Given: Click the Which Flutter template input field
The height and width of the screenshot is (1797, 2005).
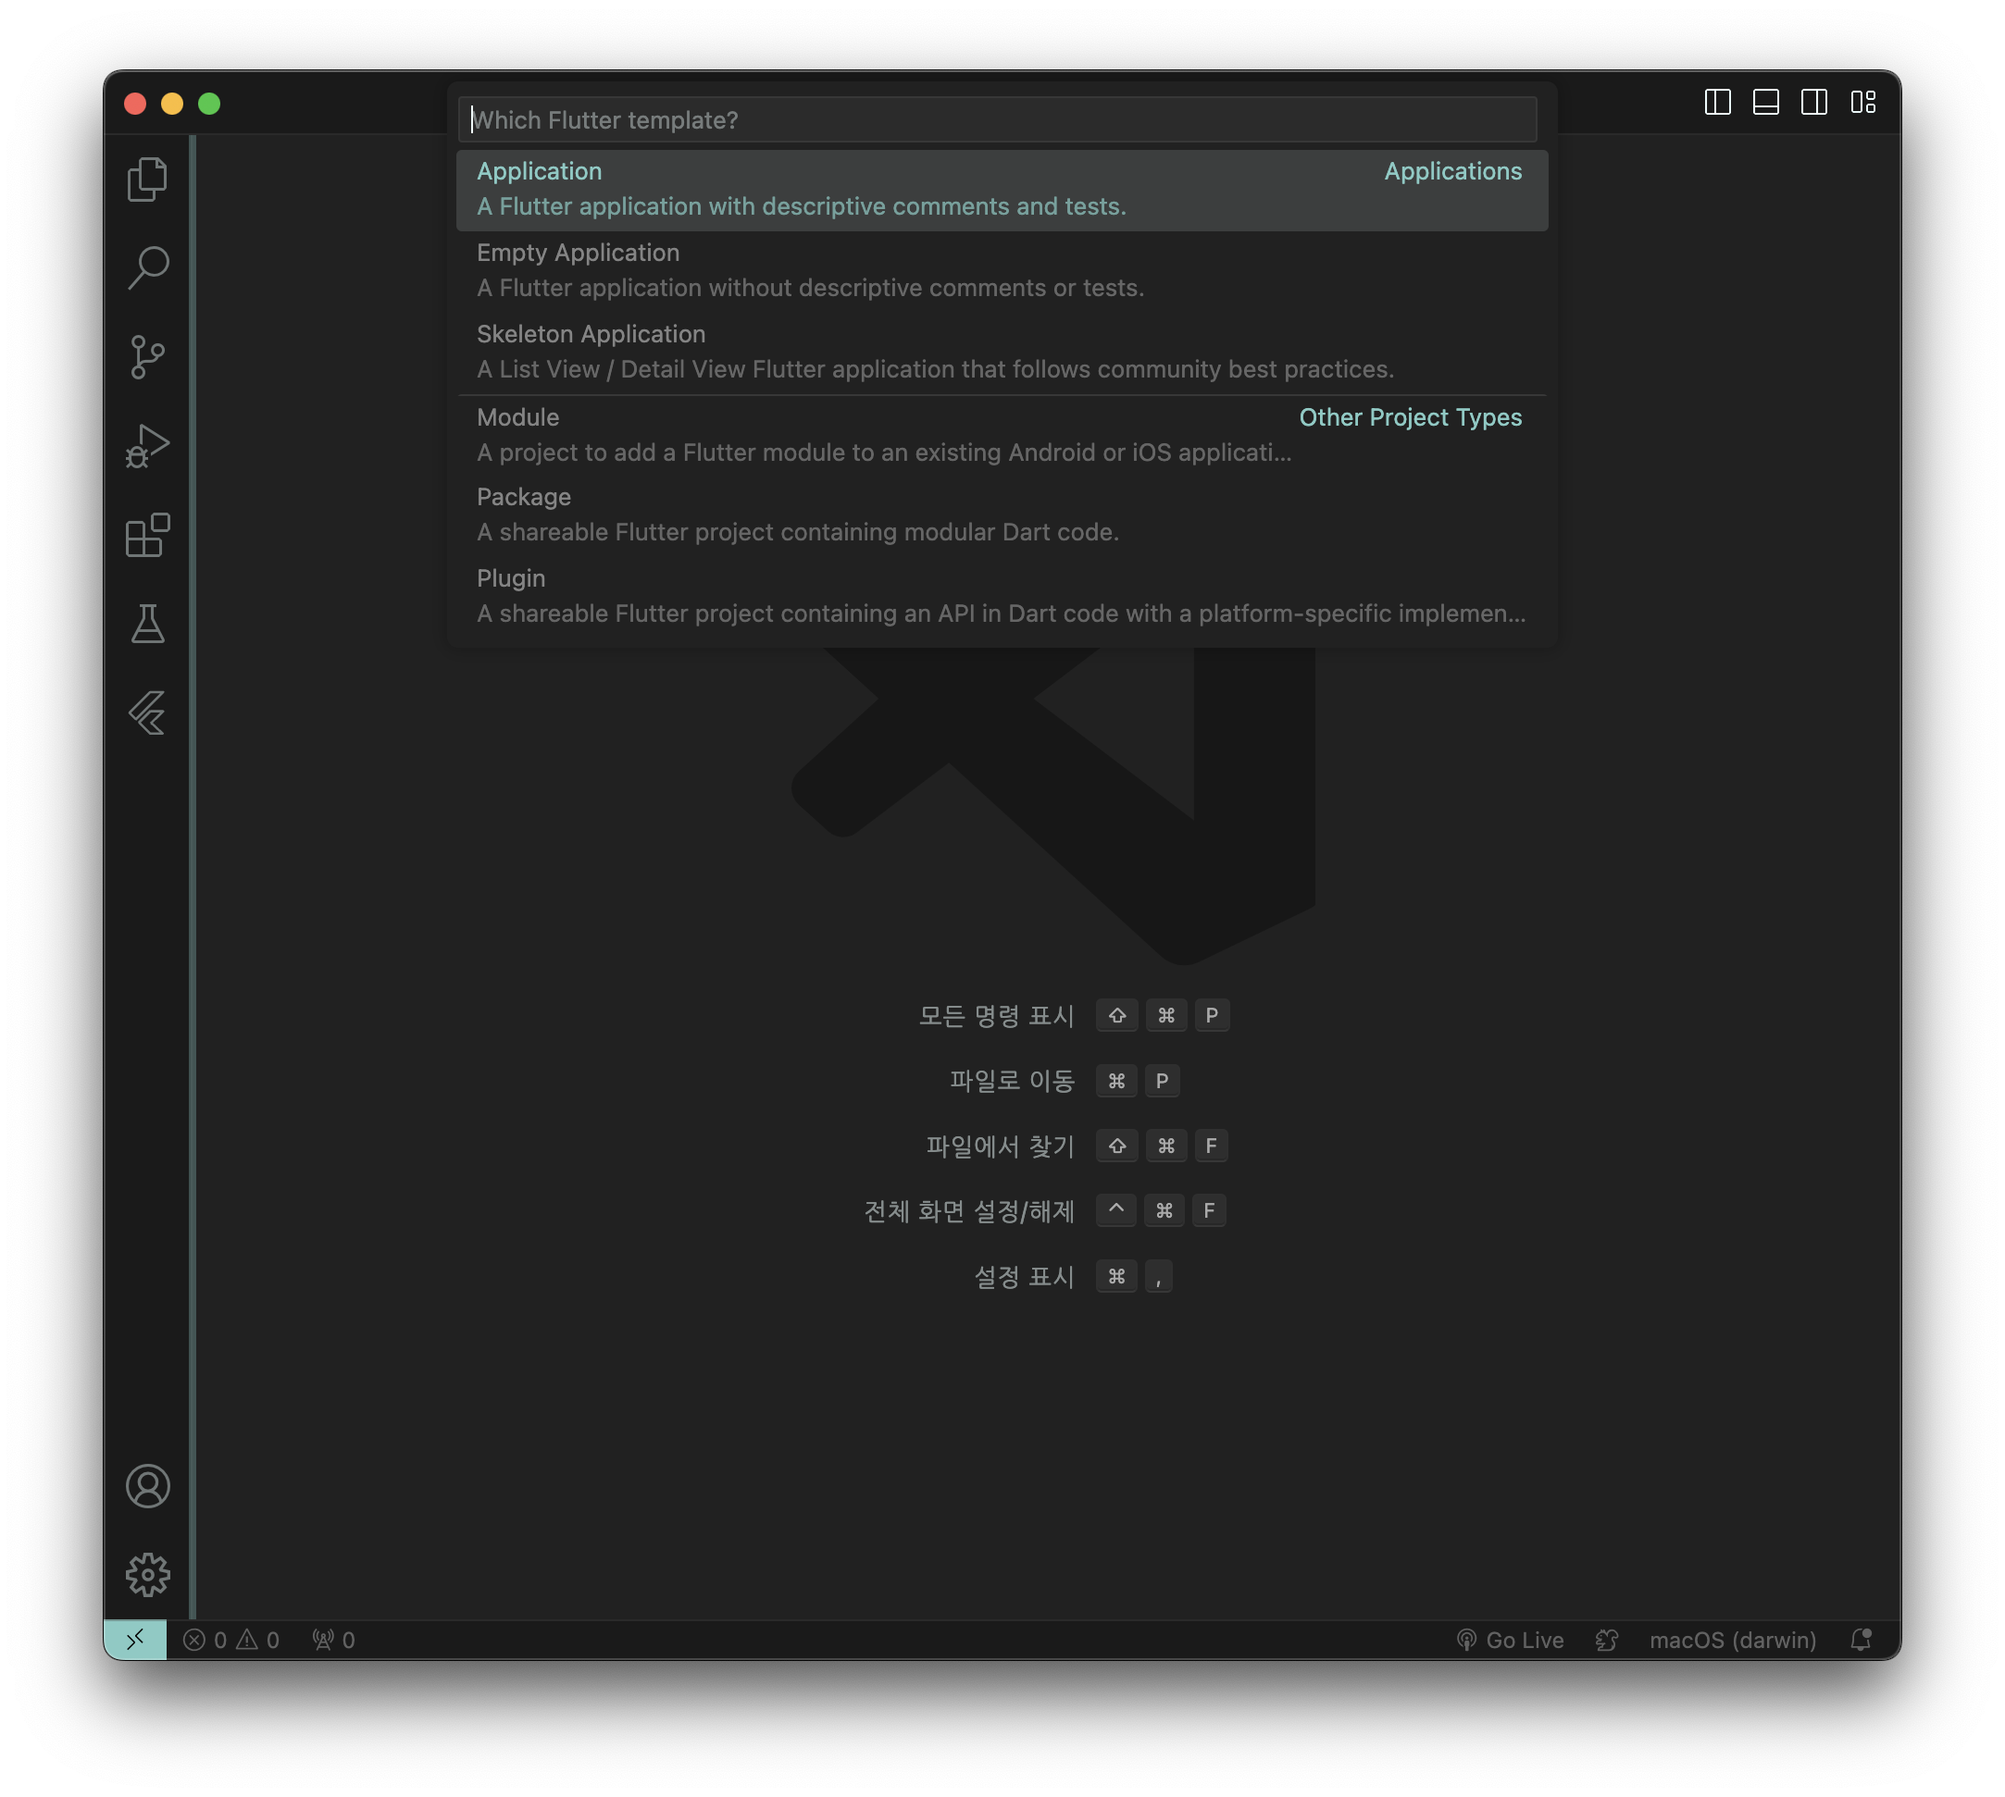Looking at the screenshot, I should (998, 120).
